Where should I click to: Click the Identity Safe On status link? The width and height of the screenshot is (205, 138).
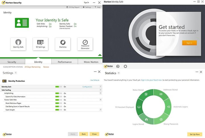coord(75,24)
